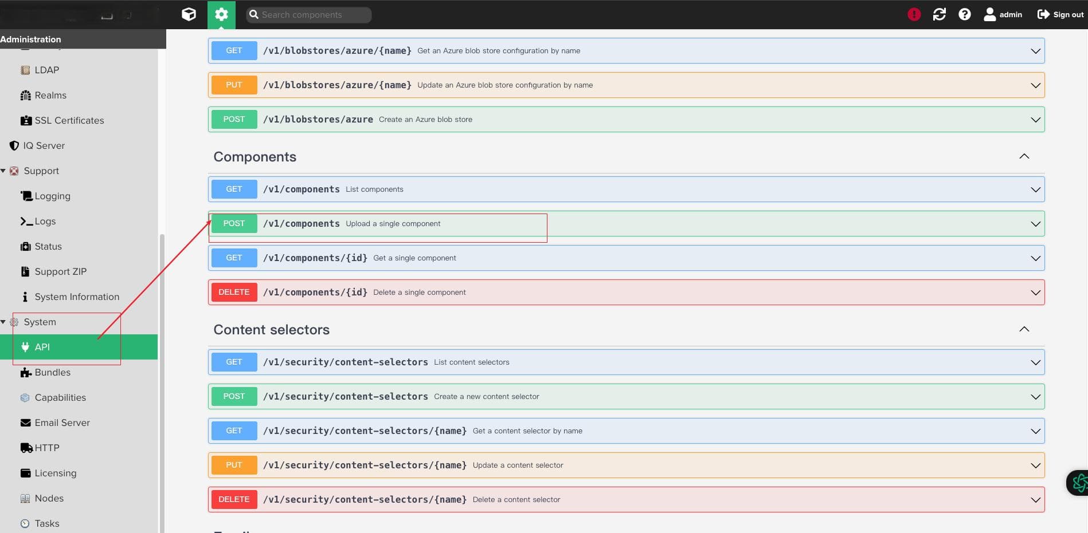Screen dimensions: 1088x533
Task: Click the LDAP book icon
Action: [x=25, y=70]
